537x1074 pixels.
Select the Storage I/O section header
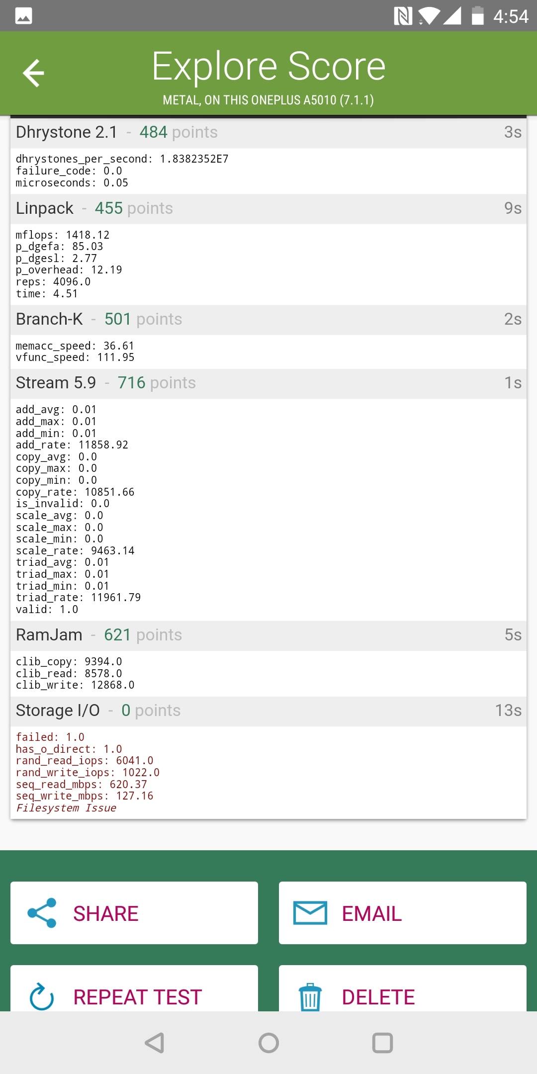pyautogui.click(x=268, y=711)
